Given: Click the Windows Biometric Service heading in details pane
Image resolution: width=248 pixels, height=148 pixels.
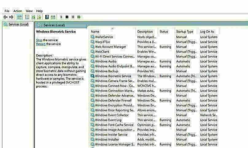Looking at the screenshot, I should coord(56,31).
